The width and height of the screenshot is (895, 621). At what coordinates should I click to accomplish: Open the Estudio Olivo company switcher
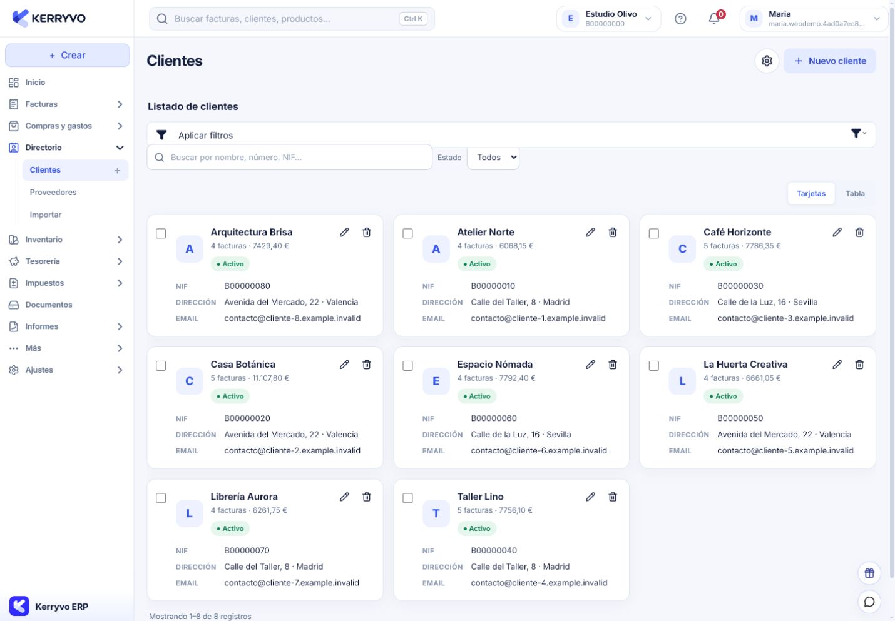(608, 19)
